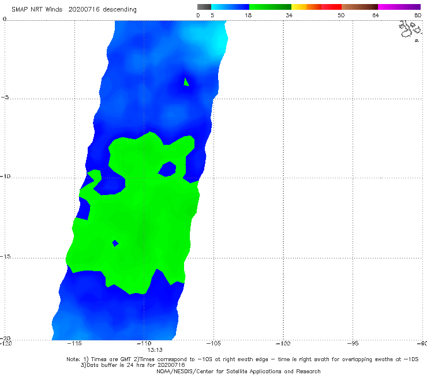Click the "34" color scale label
Screen dimensions: 427x375
289,15
